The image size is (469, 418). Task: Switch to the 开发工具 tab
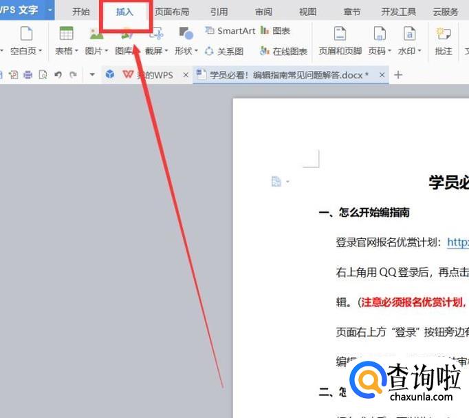tap(398, 12)
